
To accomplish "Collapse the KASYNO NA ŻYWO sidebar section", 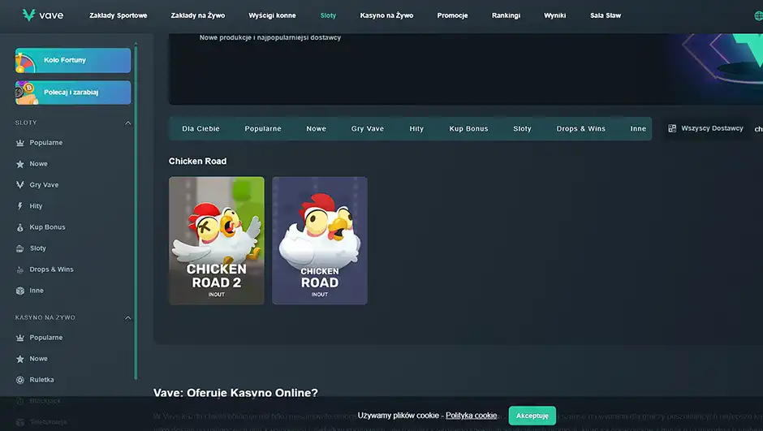I will click(128, 318).
